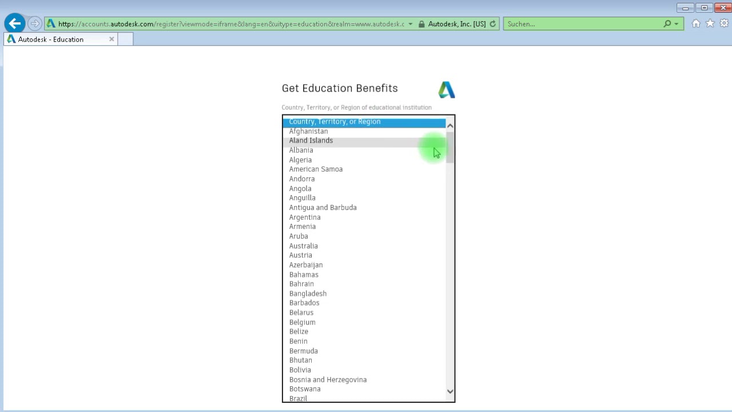Select Armenia option
The width and height of the screenshot is (732, 412).
point(364,227)
